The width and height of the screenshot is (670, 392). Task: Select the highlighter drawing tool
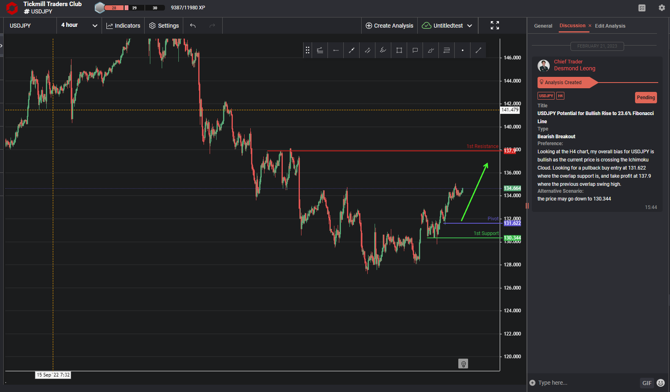click(x=383, y=50)
